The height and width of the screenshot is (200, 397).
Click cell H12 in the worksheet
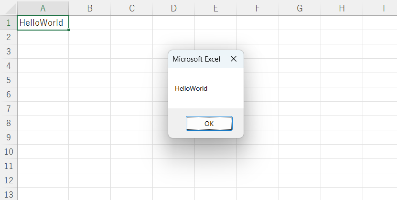tap(342, 180)
